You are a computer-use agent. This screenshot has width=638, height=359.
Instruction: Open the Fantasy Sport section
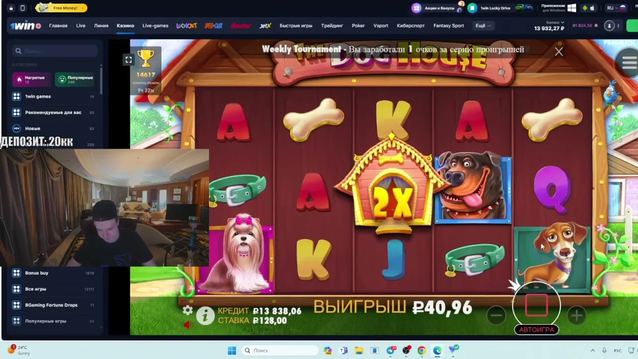[449, 26]
